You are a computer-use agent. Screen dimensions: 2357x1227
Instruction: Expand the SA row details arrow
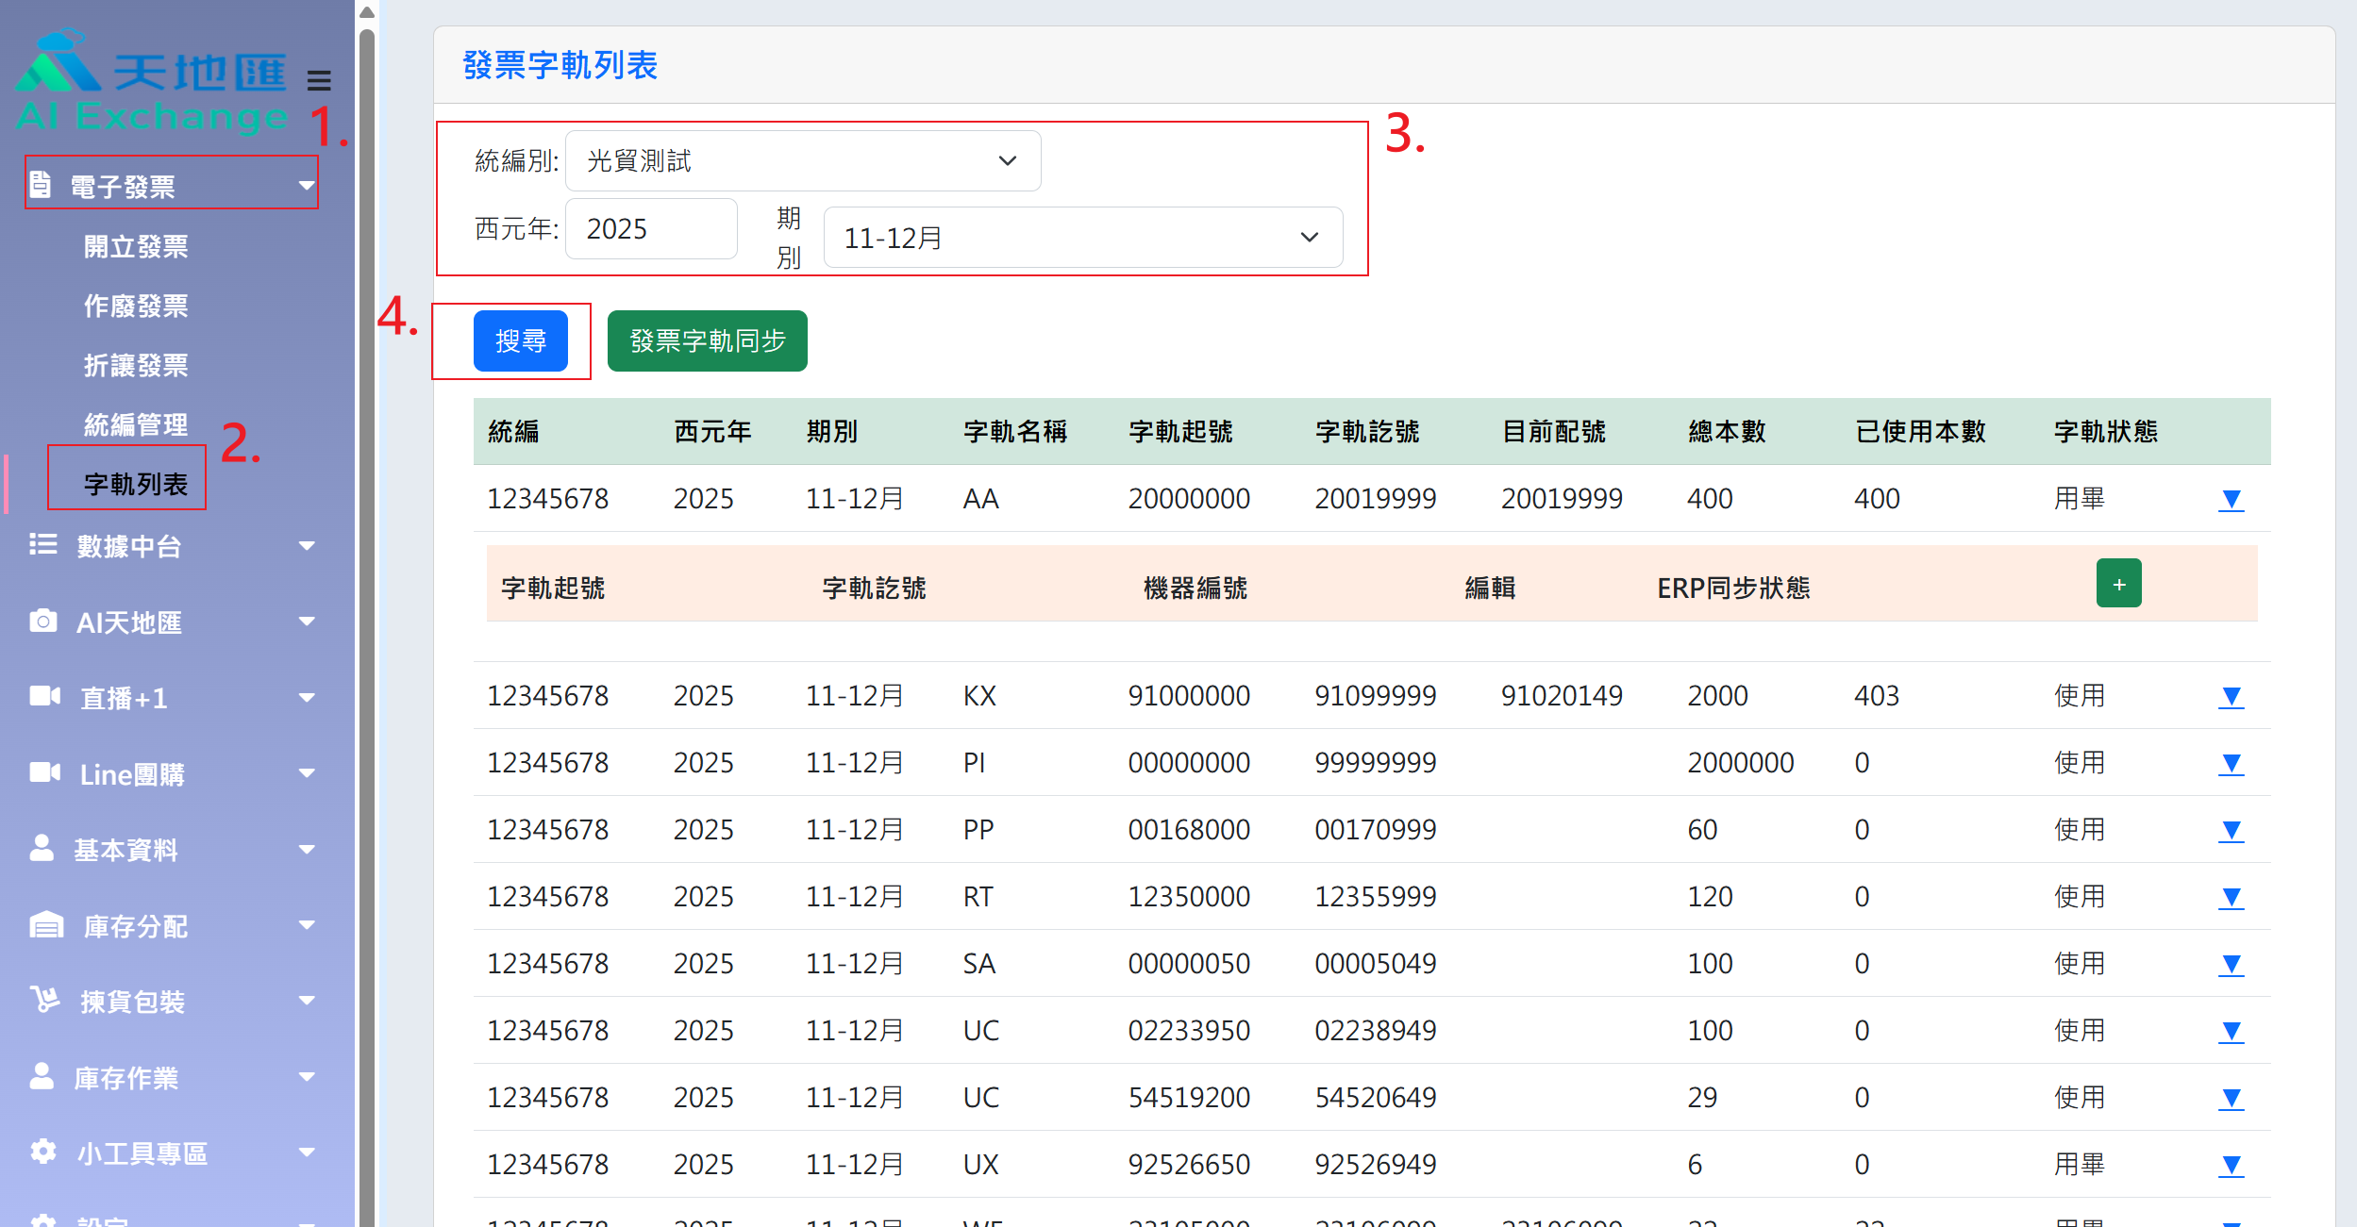pos(2231,965)
